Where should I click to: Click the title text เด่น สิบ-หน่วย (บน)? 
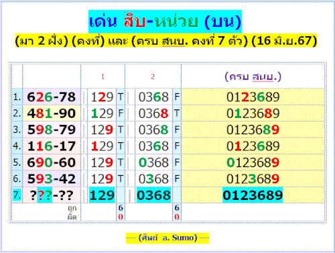tap(165, 21)
